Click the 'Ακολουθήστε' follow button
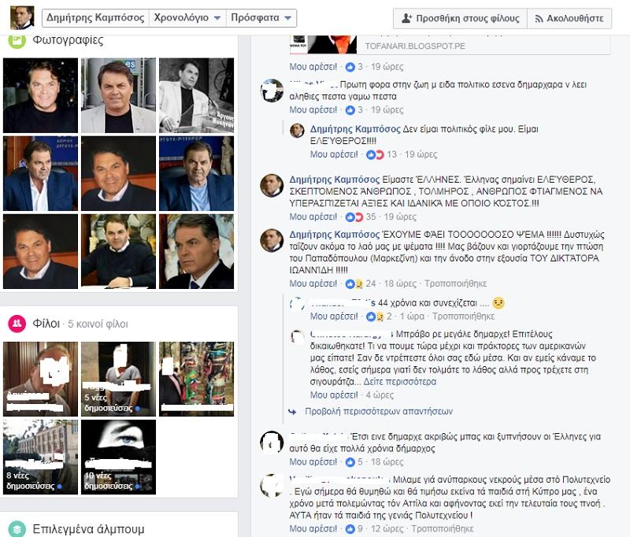 click(x=569, y=18)
